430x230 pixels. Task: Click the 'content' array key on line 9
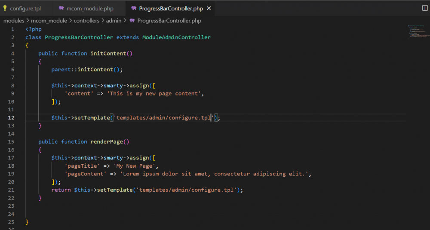(x=79, y=93)
